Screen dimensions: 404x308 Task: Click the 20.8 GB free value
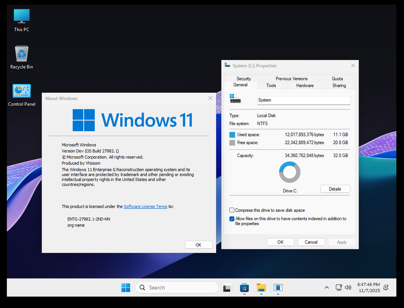pos(340,143)
